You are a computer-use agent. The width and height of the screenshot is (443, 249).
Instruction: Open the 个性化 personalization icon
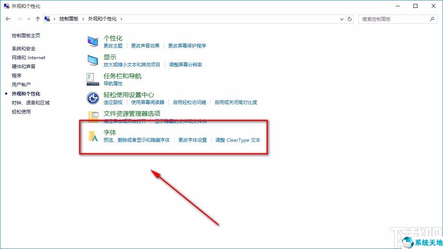(x=92, y=41)
